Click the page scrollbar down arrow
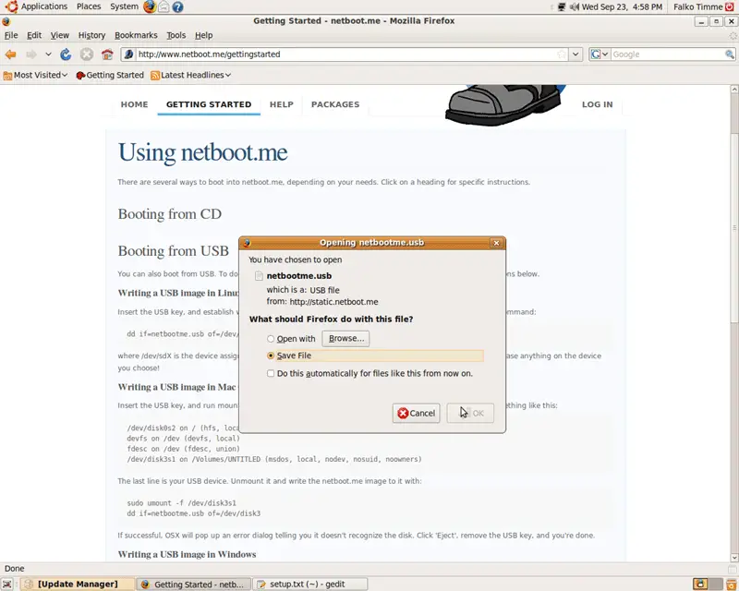This screenshot has width=739, height=591. (x=734, y=557)
